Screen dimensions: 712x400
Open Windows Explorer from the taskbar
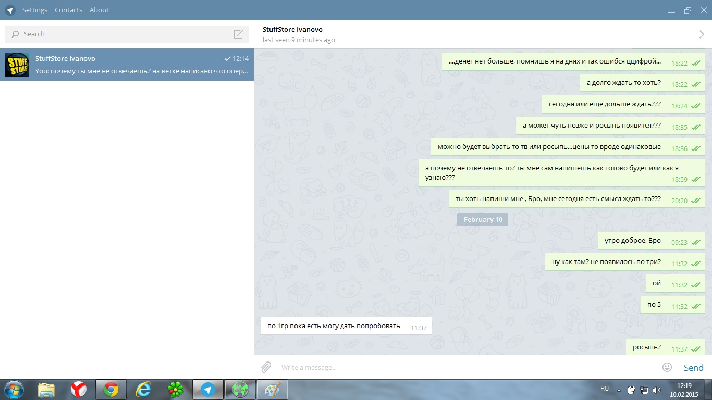[46, 390]
